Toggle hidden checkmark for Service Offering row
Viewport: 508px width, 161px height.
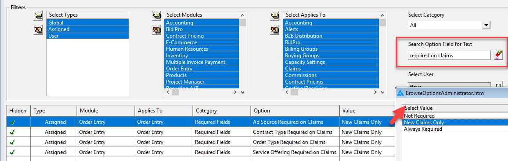pos(13,152)
